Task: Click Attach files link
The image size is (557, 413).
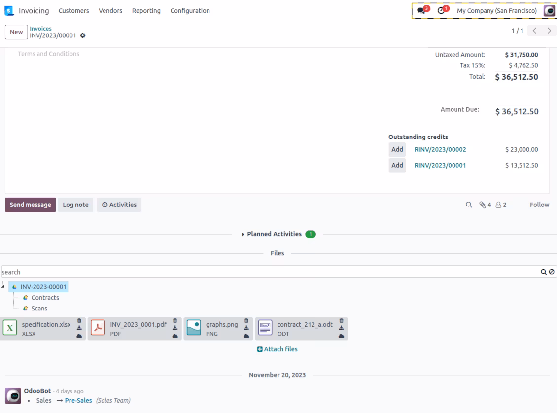Action: pos(278,349)
